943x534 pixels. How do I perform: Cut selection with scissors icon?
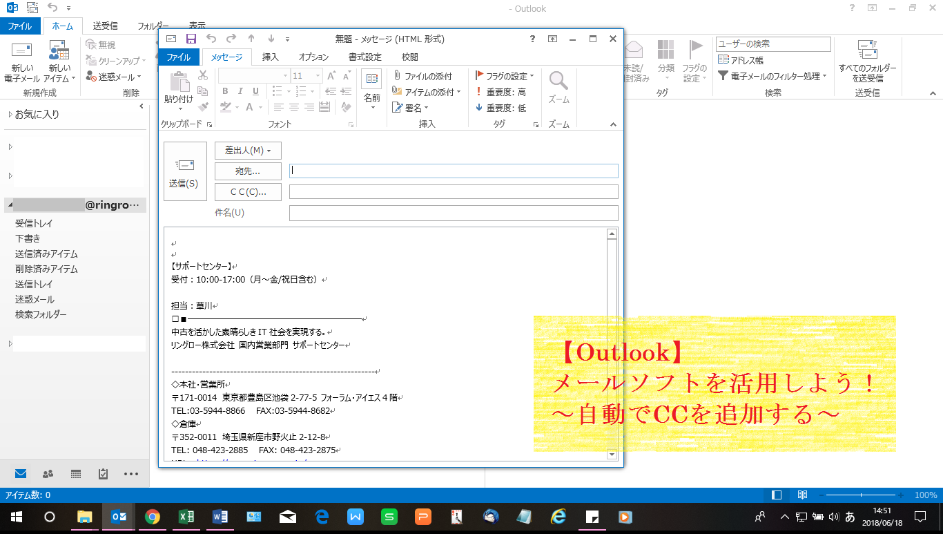(x=203, y=75)
